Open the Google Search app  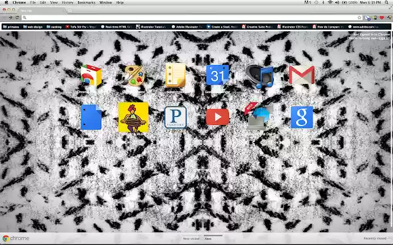click(302, 117)
